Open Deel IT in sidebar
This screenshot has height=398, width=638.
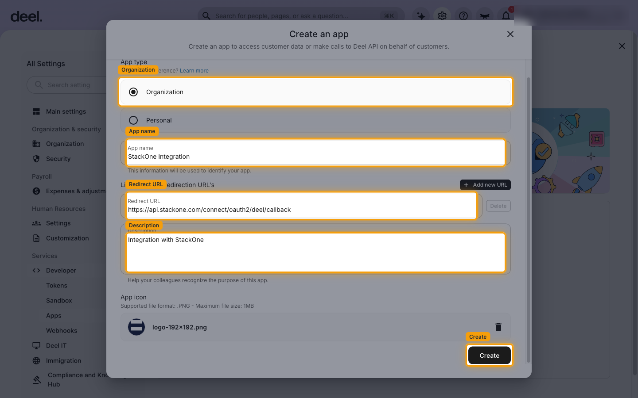point(56,346)
